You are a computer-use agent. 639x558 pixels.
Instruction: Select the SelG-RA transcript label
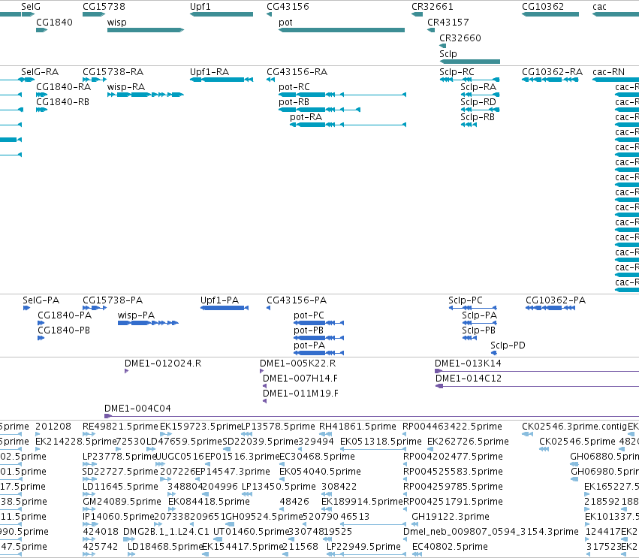tap(40, 72)
